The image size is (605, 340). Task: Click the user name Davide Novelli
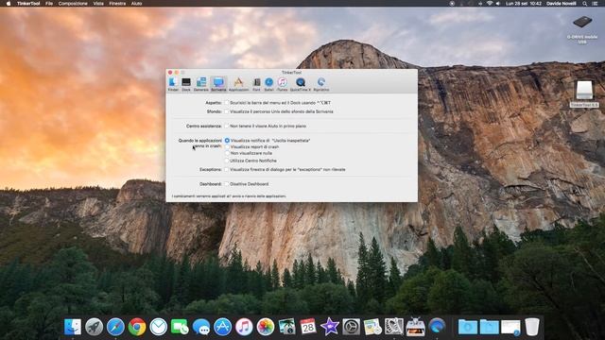[561, 4]
